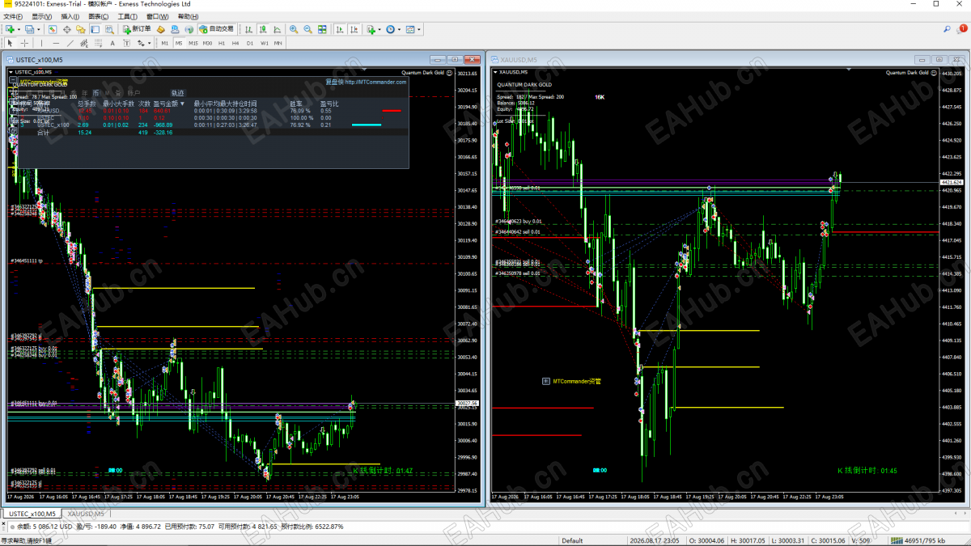Viewport: 971px width, 546px height.
Task: Expand the new chart dropdown arrow
Action: [19, 29]
